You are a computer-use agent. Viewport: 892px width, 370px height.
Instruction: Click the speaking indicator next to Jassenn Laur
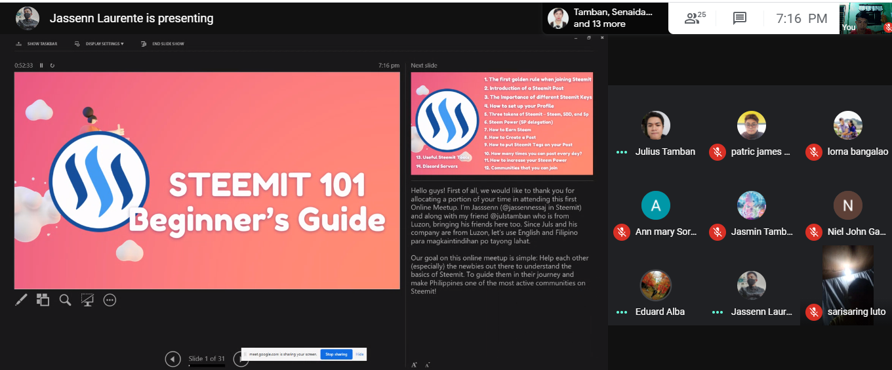click(718, 312)
